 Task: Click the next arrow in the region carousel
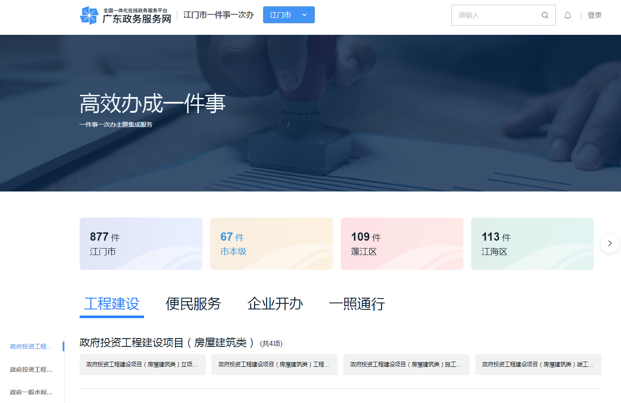610,243
